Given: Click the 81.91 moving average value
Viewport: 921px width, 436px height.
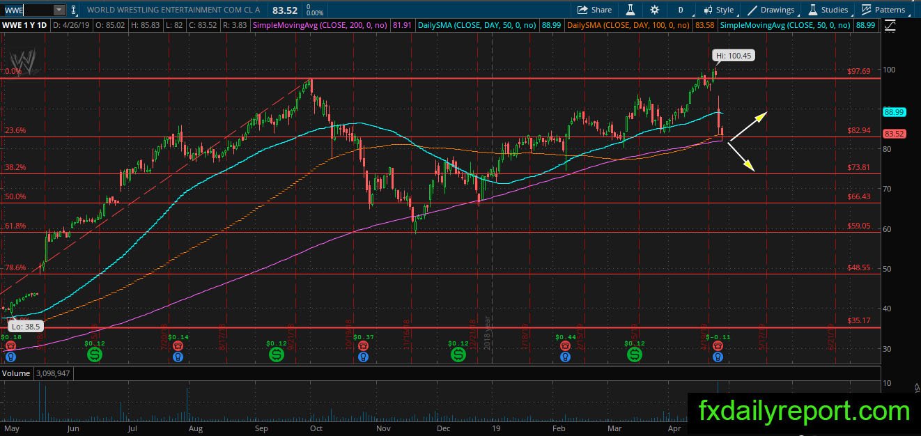Looking at the screenshot, I should click(403, 25).
